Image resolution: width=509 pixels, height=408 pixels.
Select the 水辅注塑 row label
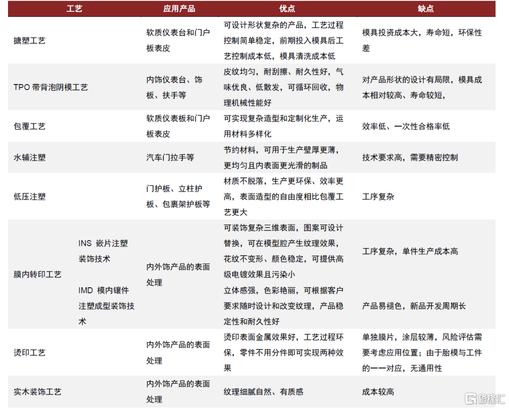(30, 158)
